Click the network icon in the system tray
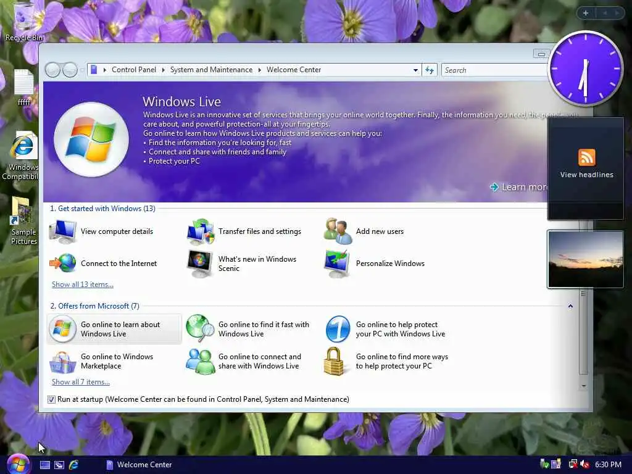 (x=573, y=464)
